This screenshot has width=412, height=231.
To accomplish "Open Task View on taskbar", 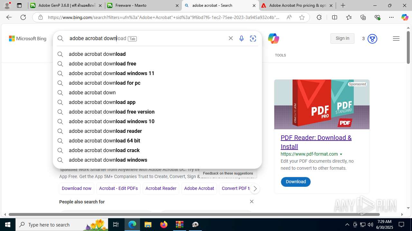I will point(116,225).
